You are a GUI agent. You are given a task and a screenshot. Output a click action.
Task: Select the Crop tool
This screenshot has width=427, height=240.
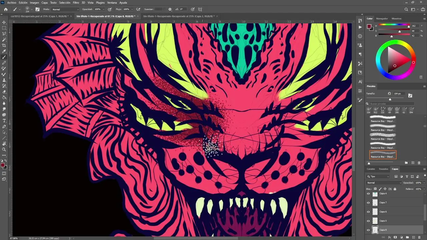point(4,45)
